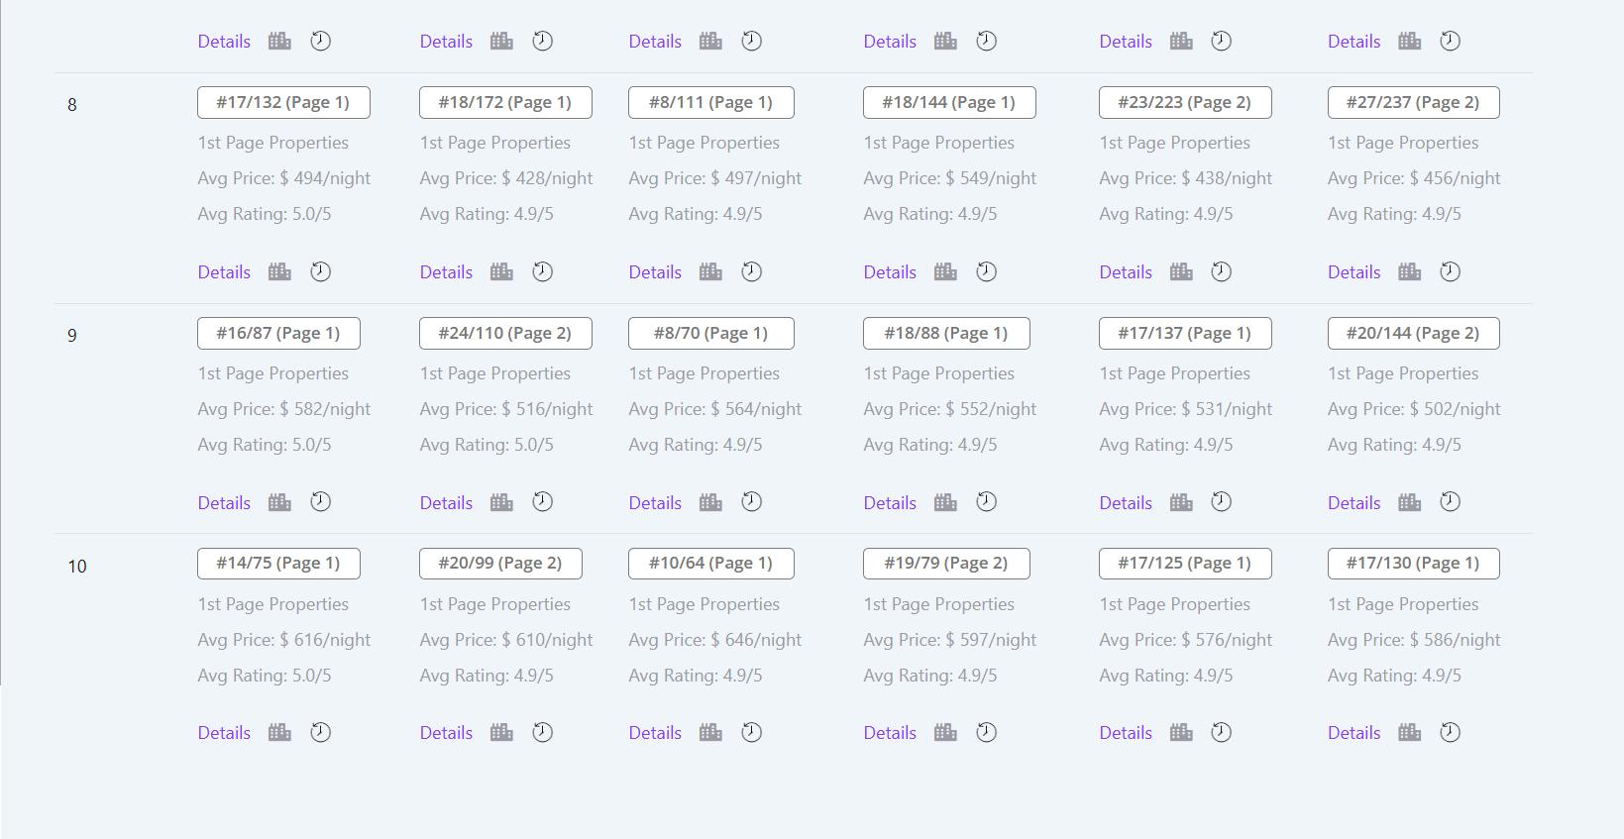Select the #20/99 (Page 2) rank badge
1624x839 pixels.
(500, 563)
